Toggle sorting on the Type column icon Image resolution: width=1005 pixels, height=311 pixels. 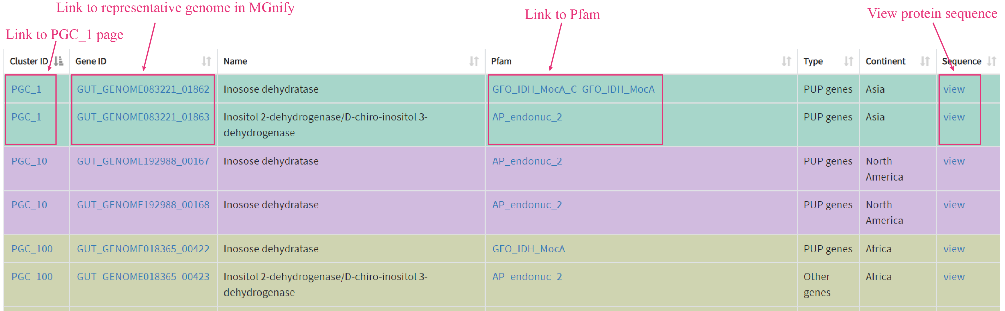(848, 61)
